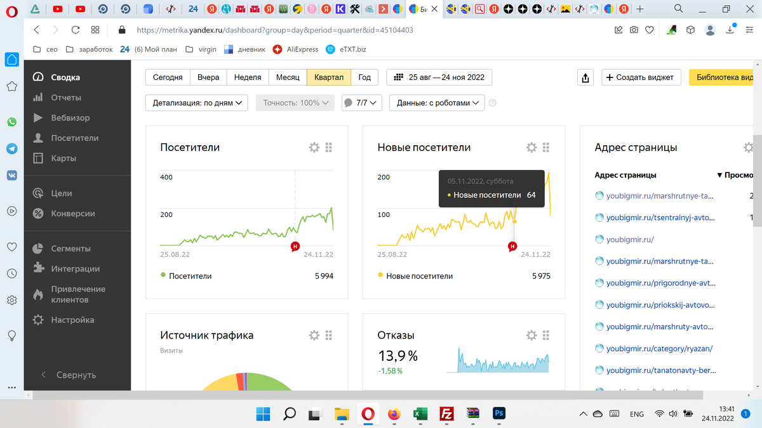Click the export icon near Создать виджет
The height and width of the screenshot is (428, 762).
[x=585, y=77]
